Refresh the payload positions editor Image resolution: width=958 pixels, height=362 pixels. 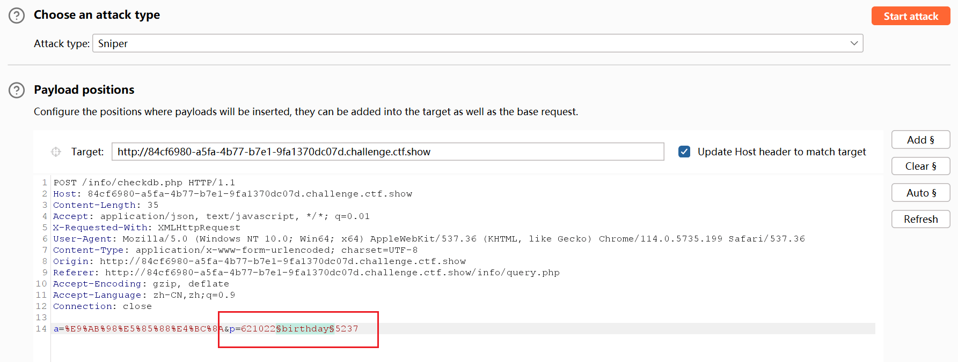(x=920, y=219)
